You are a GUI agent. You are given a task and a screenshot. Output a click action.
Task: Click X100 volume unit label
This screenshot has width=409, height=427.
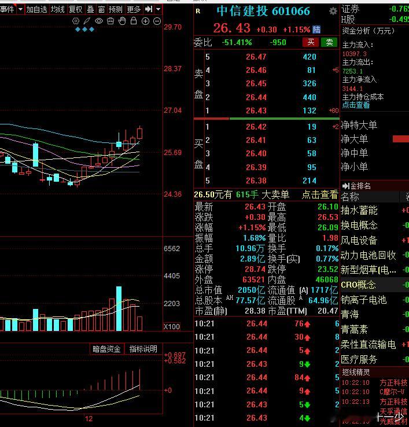coord(172,326)
